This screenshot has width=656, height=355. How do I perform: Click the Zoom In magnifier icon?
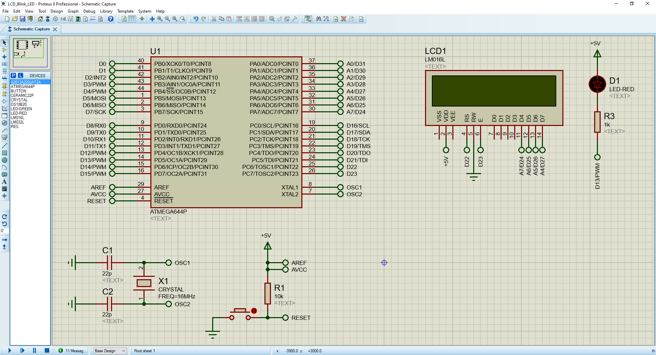click(160, 19)
